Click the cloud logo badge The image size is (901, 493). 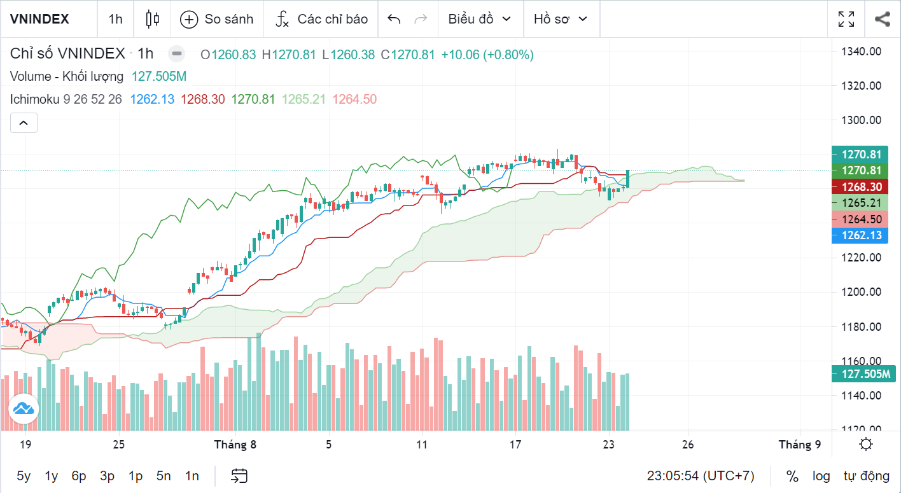[24, 408]
